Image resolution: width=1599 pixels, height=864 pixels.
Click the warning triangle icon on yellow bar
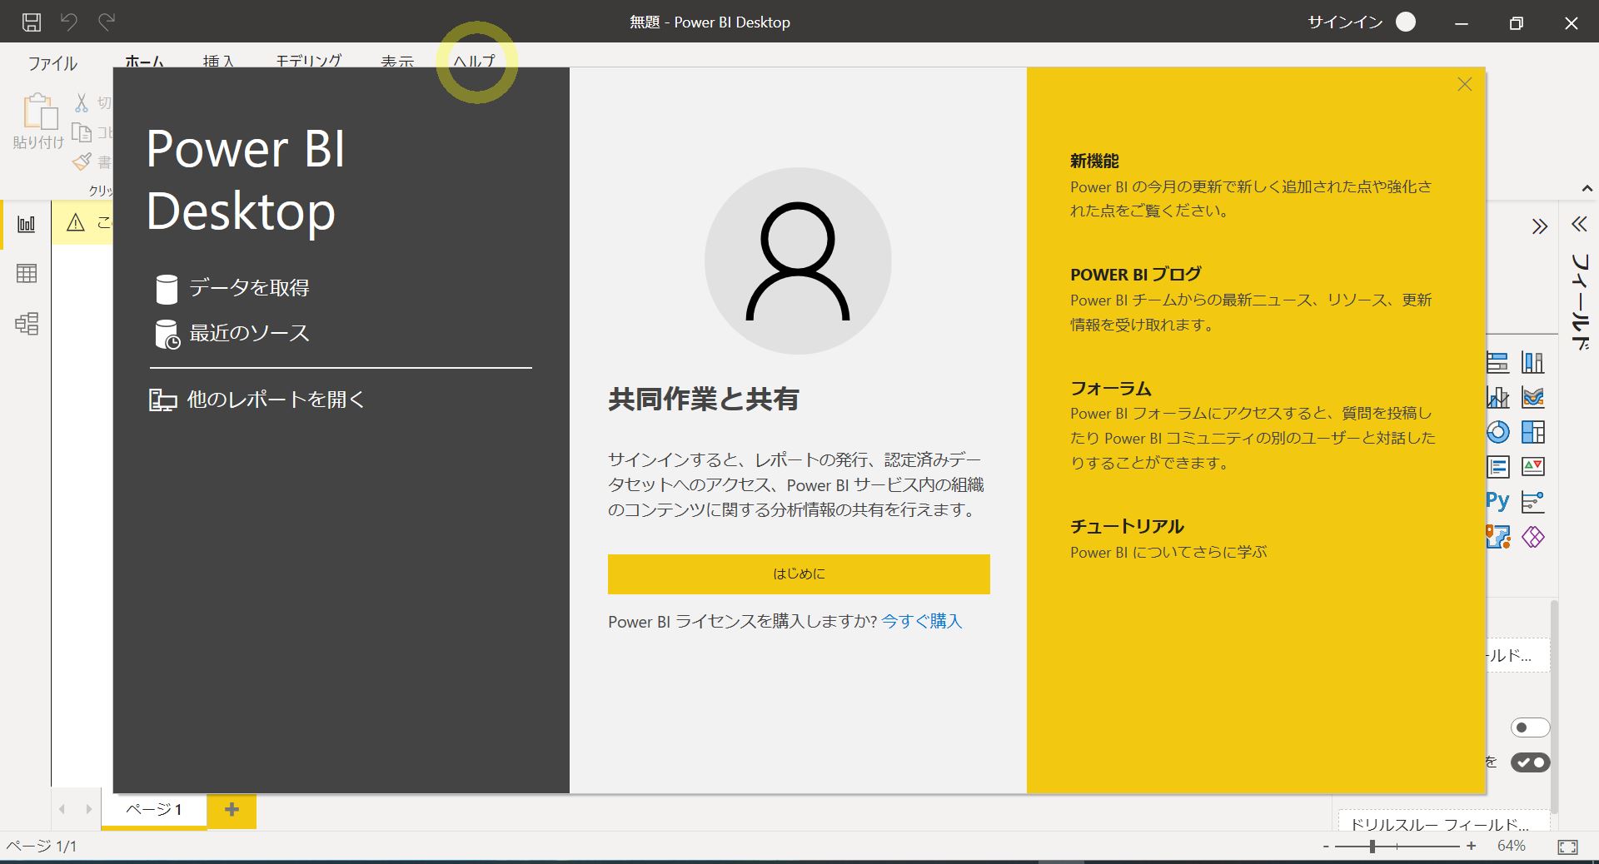(76, 222)
